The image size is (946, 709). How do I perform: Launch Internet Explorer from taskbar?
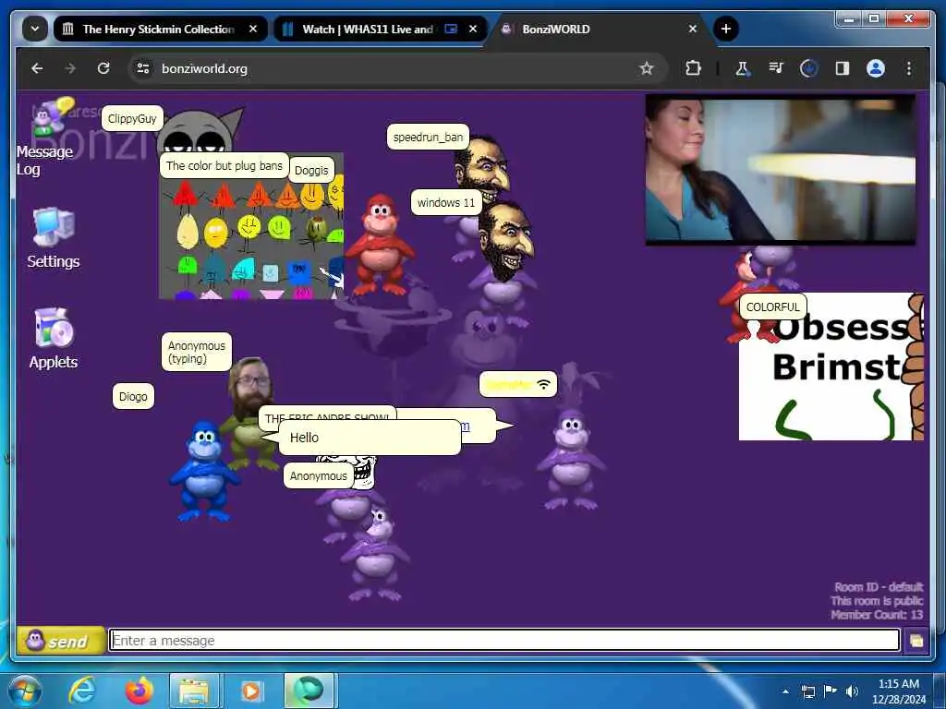[82, 691]
